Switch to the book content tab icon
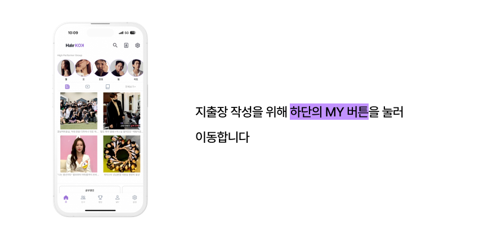Viewport: 484px width, 239px height. click(107, 87)
